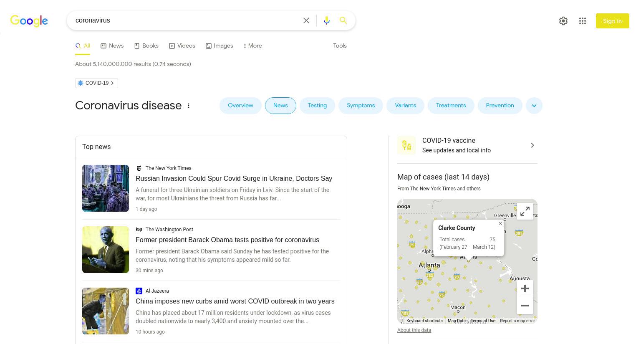The image size is (641, 344).
Task: Select the Treatments topic chip
Action: point(451,106)
